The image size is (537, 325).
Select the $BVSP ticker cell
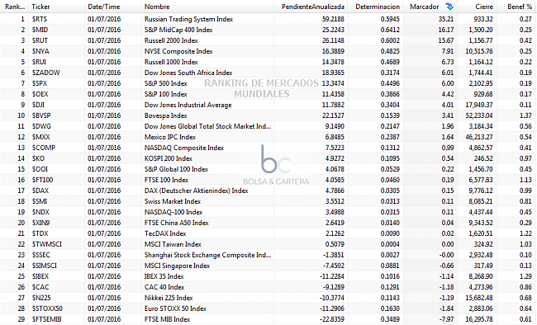[x=41, y=115]
